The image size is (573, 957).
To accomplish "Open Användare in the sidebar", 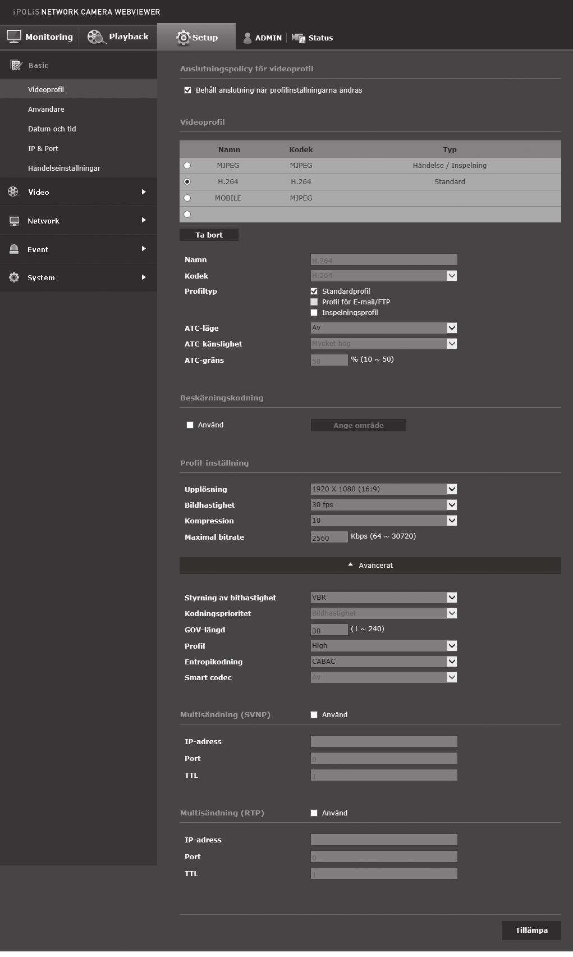I will pyautogui.click(x=79, y=109).
